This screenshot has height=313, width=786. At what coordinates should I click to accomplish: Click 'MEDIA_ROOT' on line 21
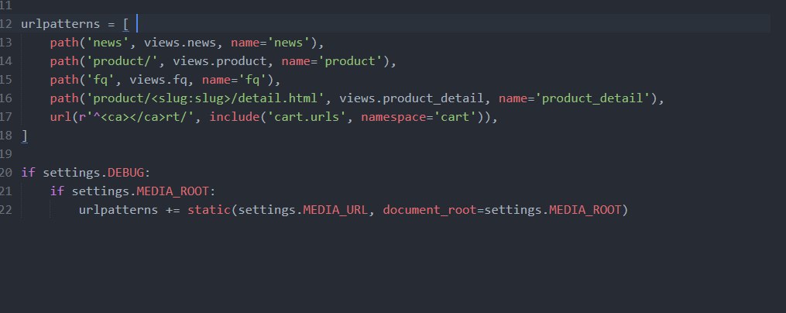[x=173, y=191]
